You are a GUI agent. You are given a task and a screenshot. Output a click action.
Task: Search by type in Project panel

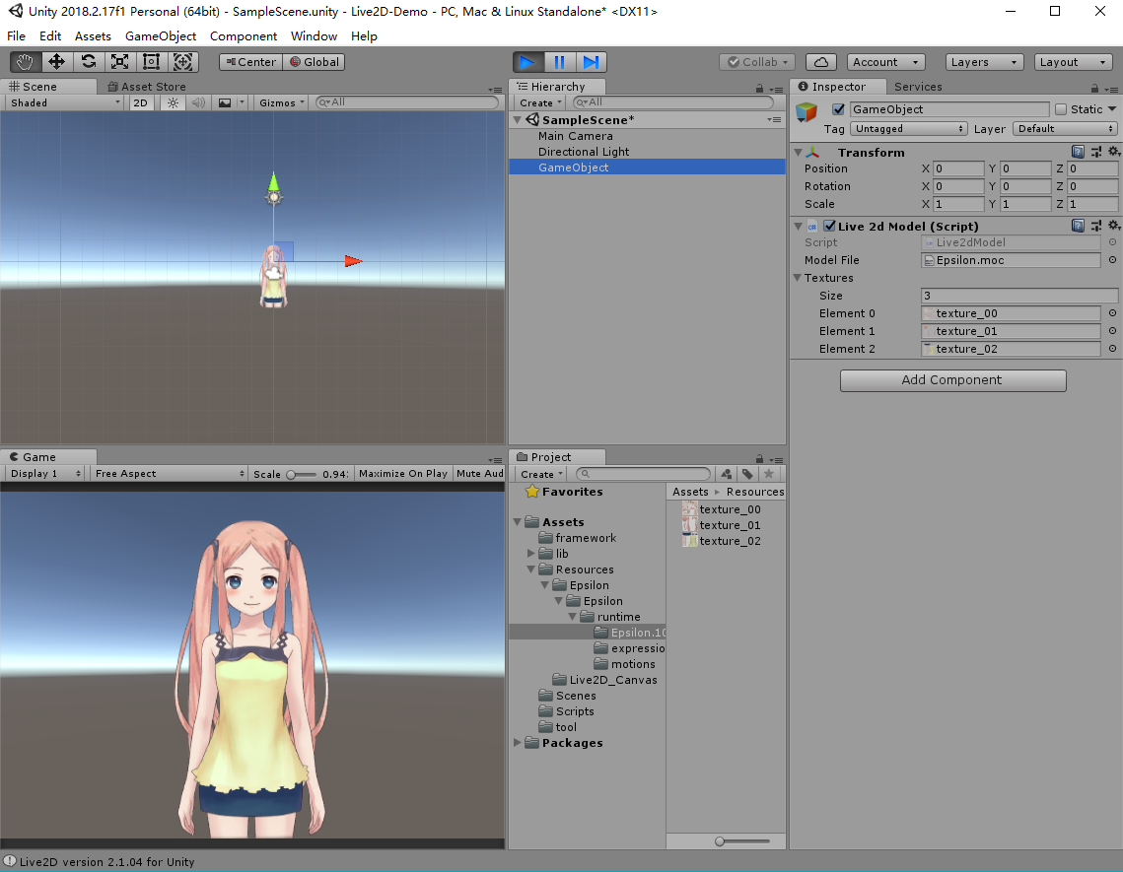727,474
